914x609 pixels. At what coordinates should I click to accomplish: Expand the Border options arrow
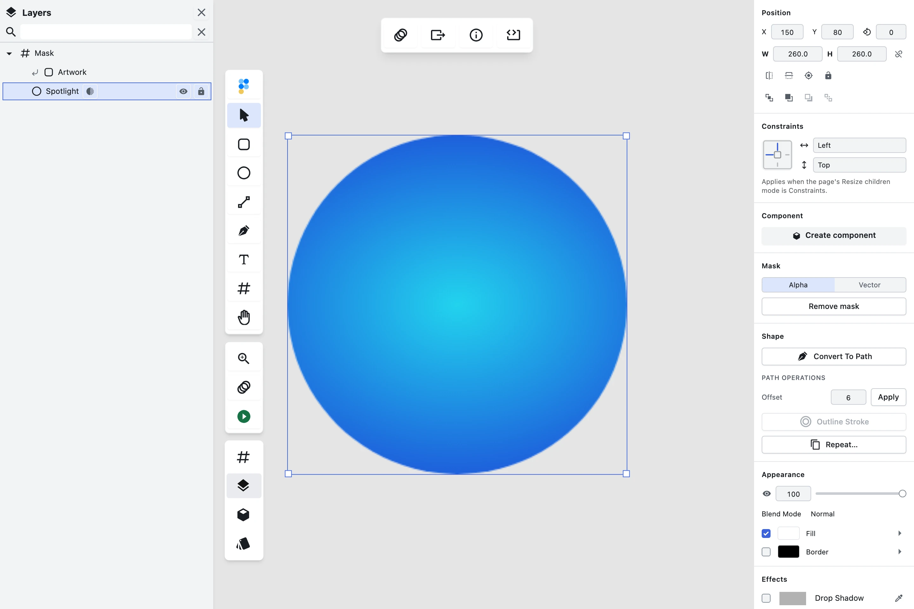pos(900,552)
